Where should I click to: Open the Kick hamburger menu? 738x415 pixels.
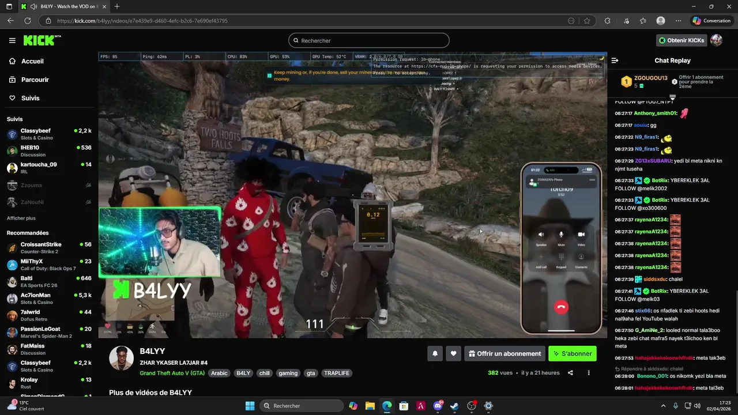[x=12, y=40]
